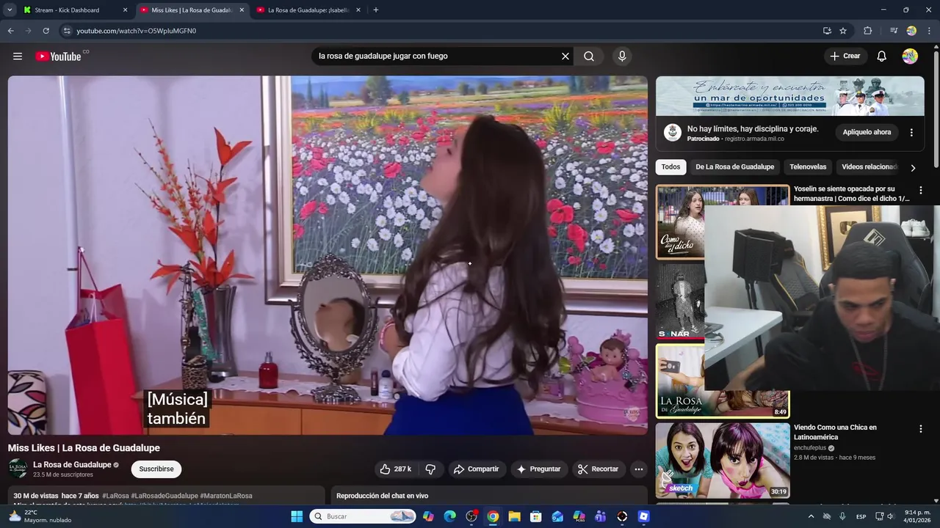Bookmark this page with the star icon

[843, 31]
